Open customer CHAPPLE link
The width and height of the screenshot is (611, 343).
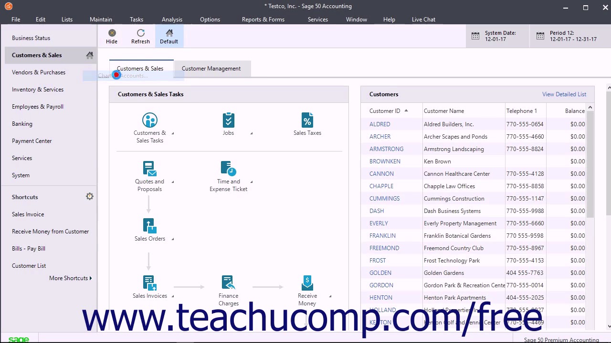click(x=381, y=186)
